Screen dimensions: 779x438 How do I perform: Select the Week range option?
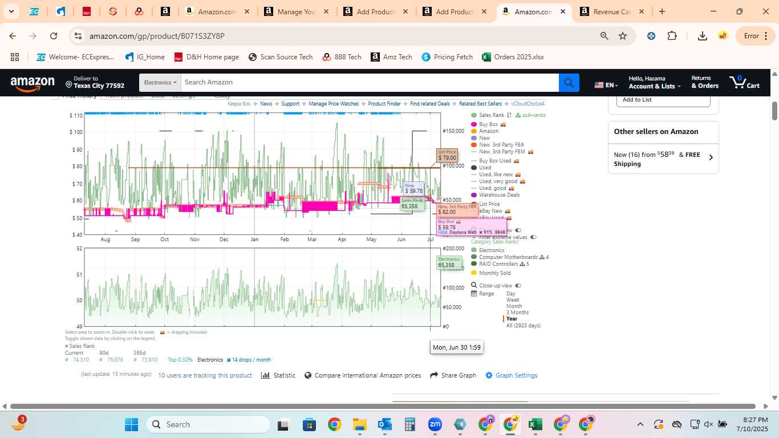(513, 300)
